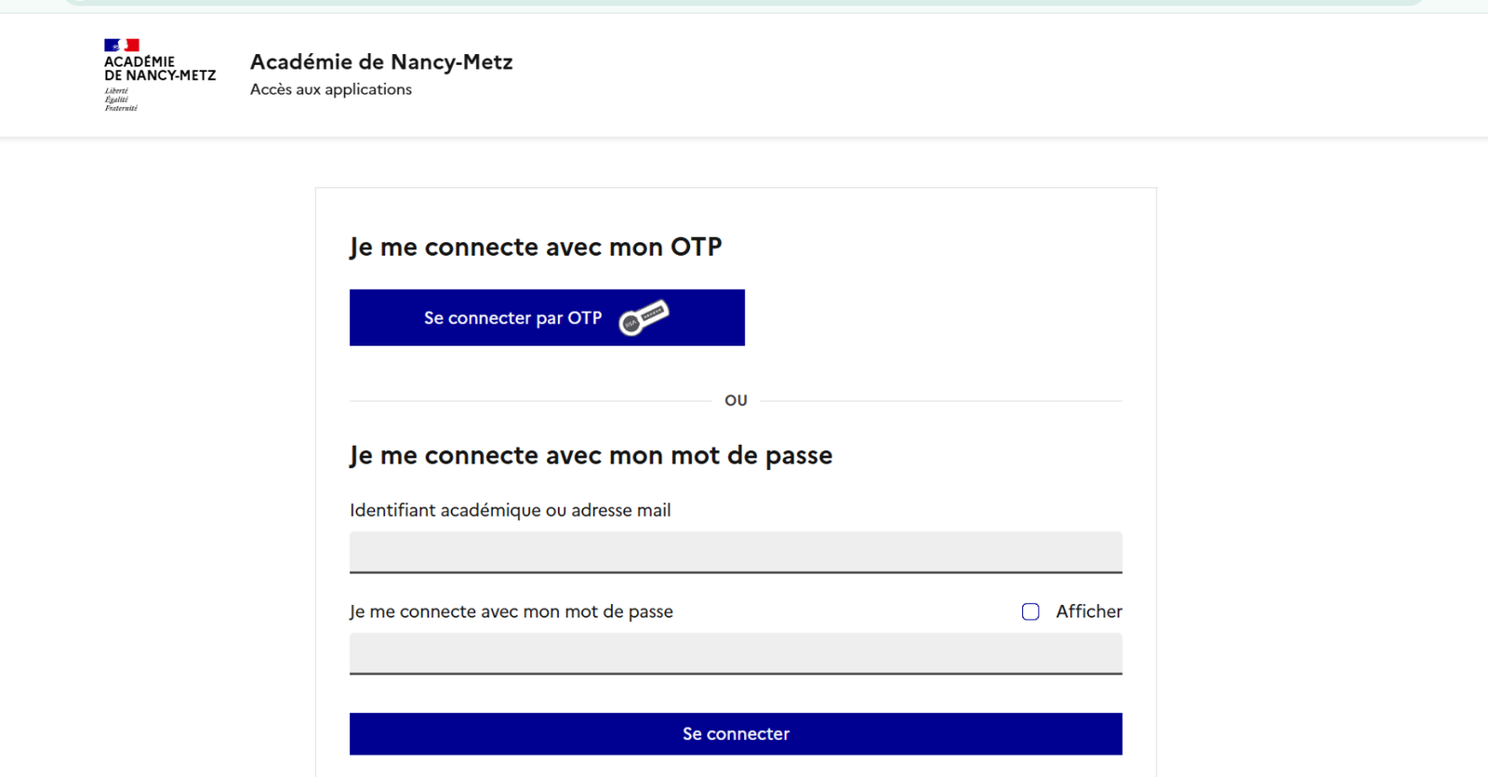Focus the password entry field
This screenshot has height=777, width=1488.
tap(735, 653)
